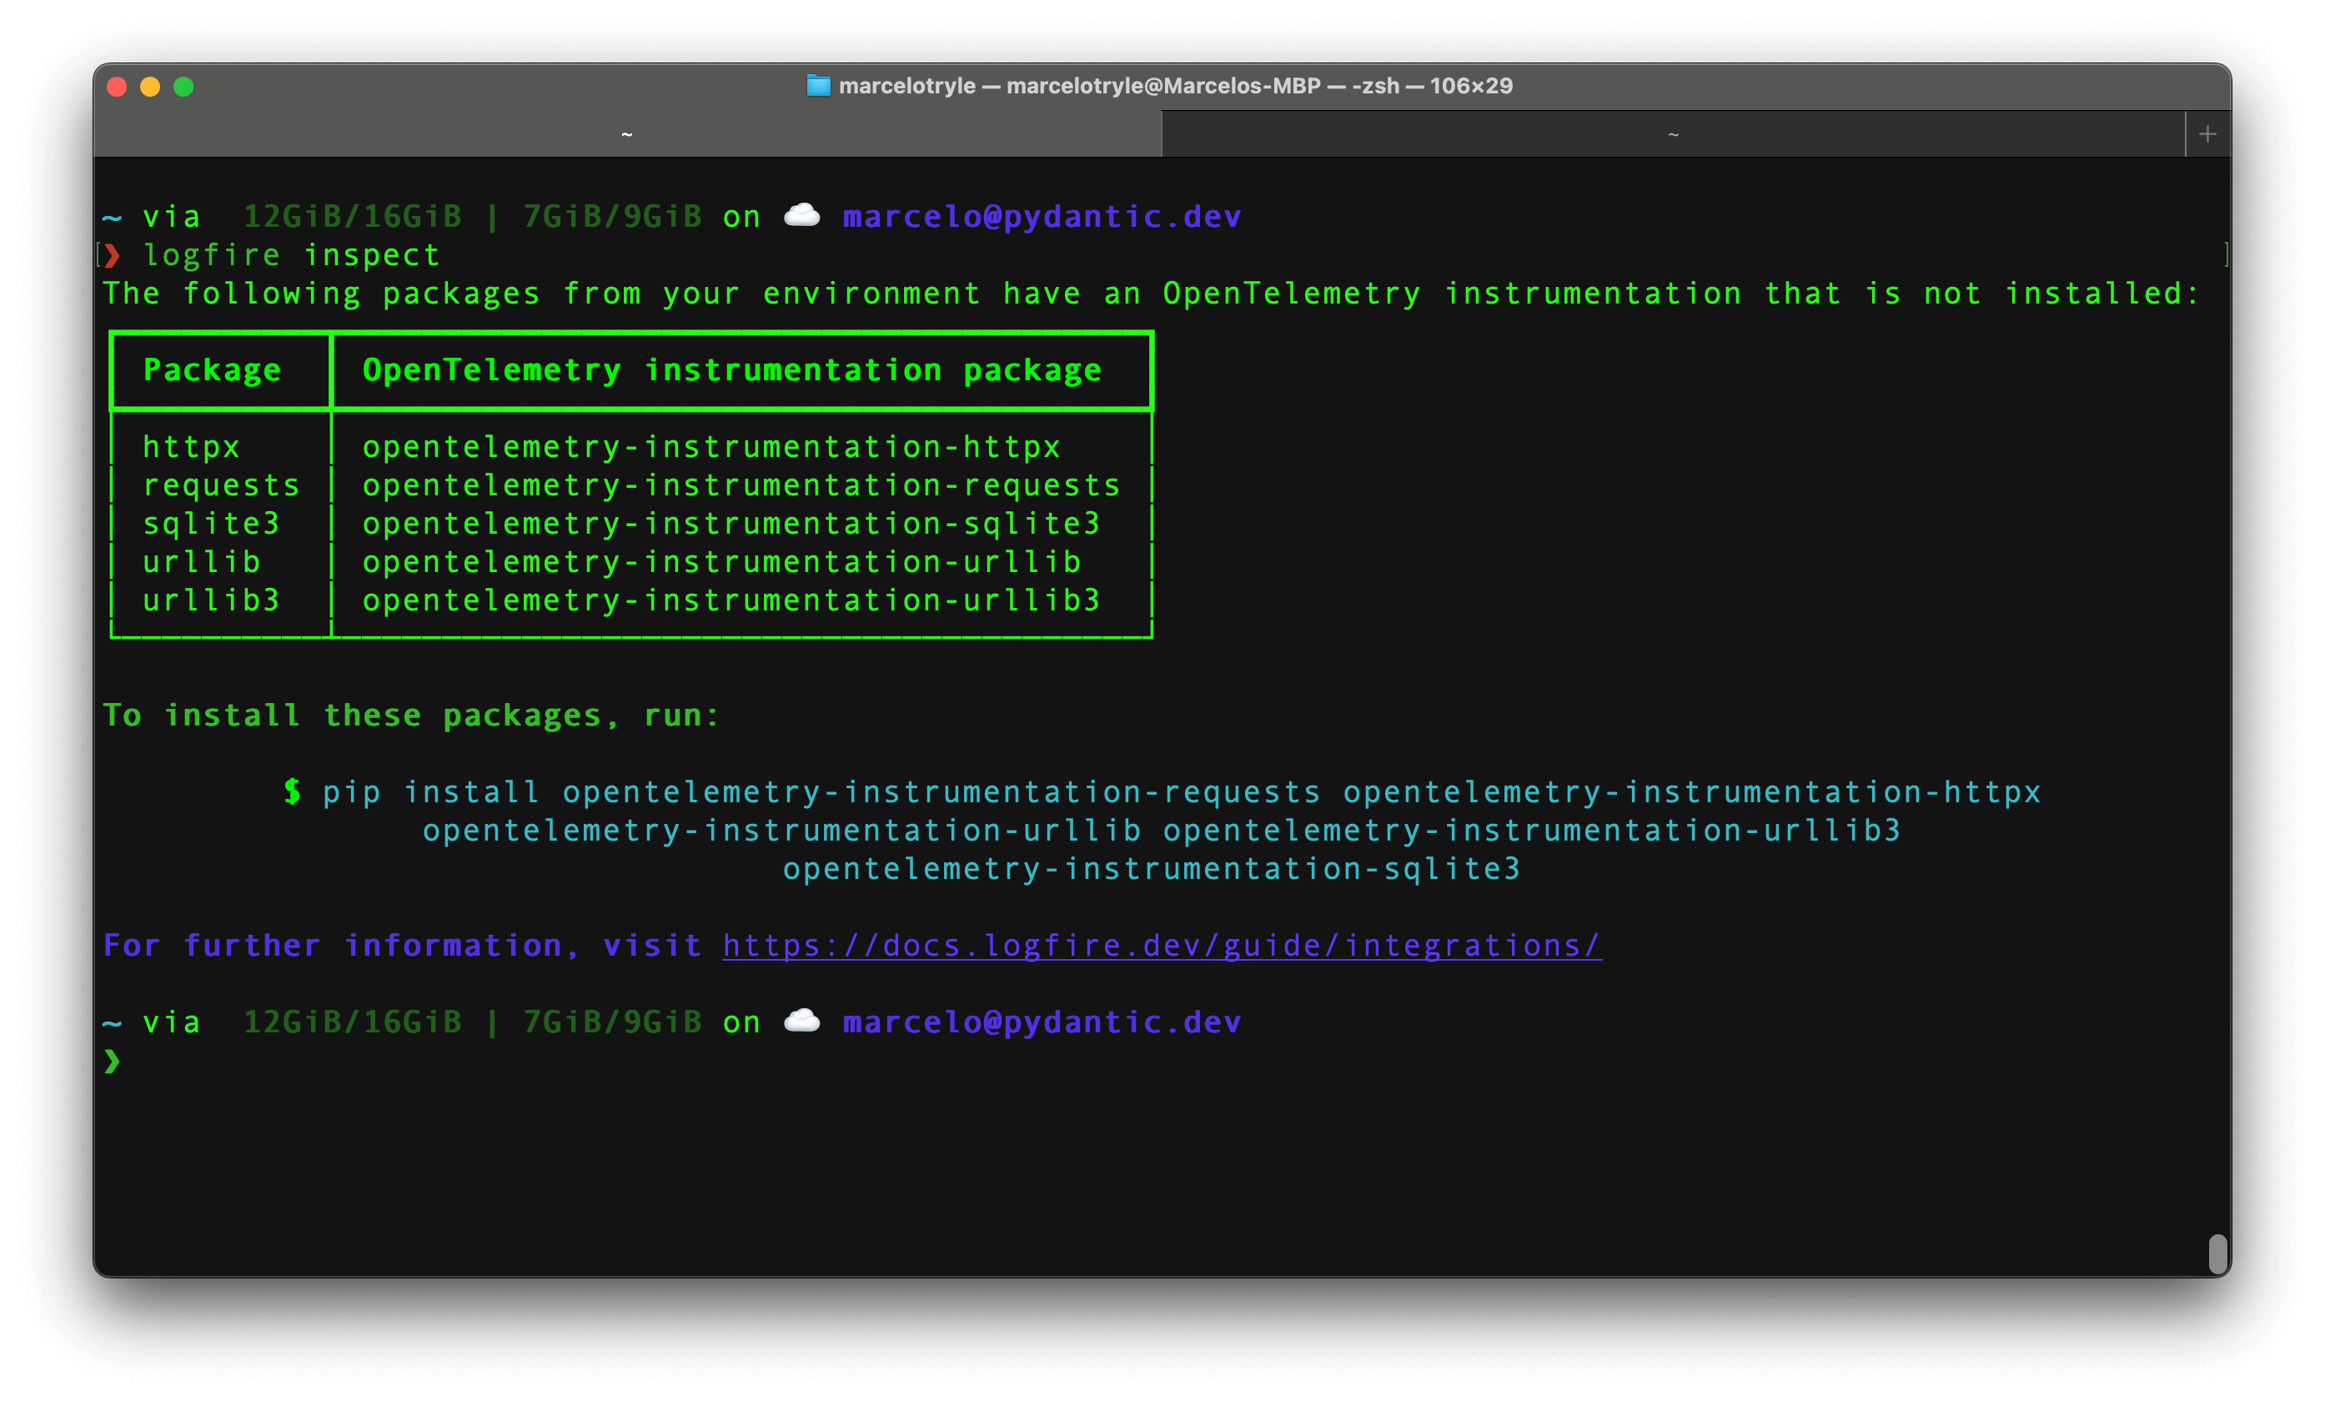The height and width of the screenshot is (1401, 2325).
Task: Select opentelemetry-instrumentation-sqlite3 in the table
Action: pyautogui.click(x=732, y=523)
